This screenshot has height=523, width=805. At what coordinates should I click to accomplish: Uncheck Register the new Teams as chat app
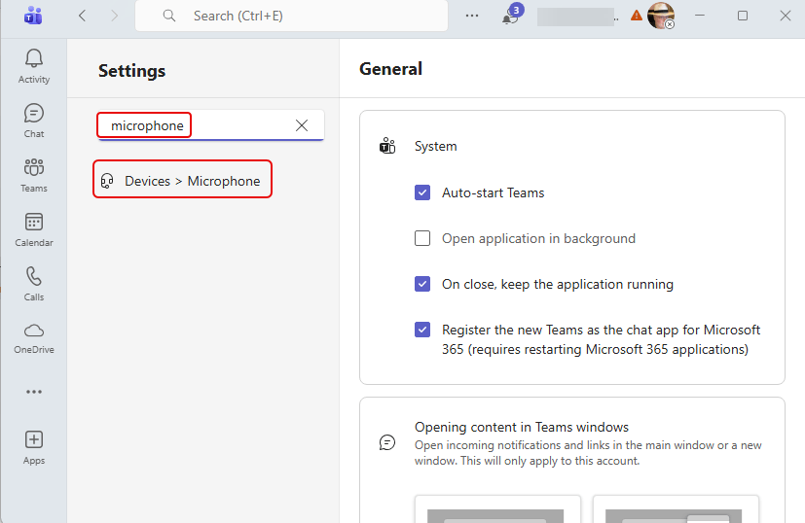(x=422, y=330)
